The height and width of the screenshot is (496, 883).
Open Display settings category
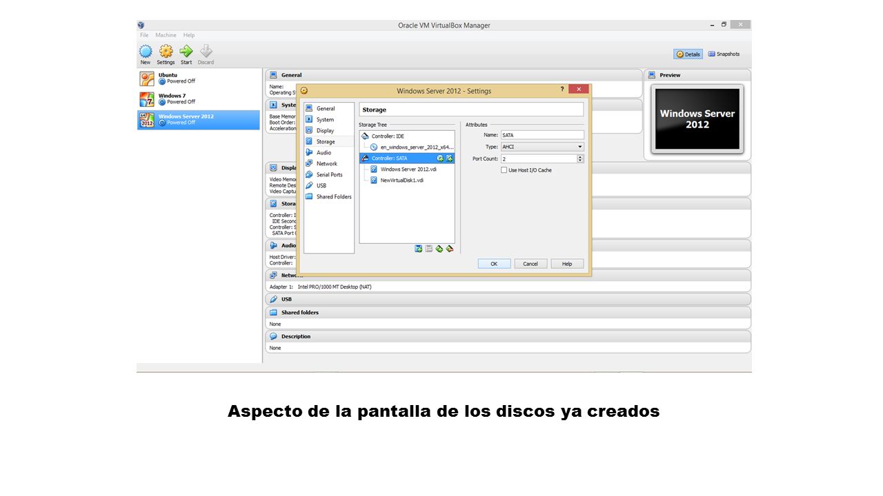(x=329, y=130)
